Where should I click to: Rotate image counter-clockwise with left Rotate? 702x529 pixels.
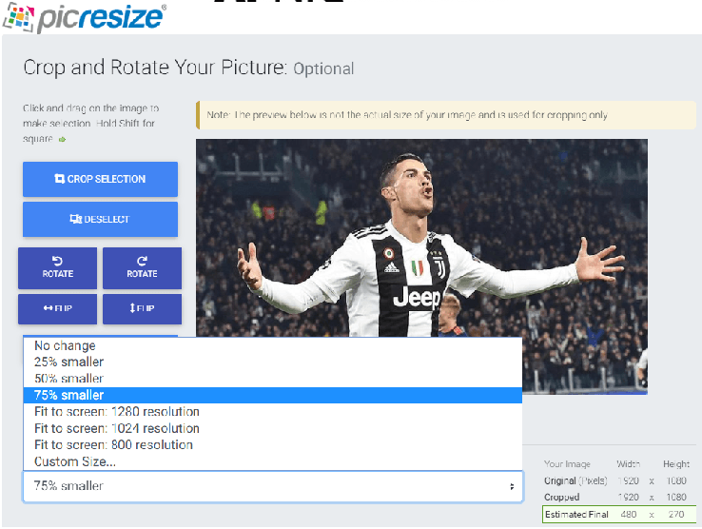57,268
